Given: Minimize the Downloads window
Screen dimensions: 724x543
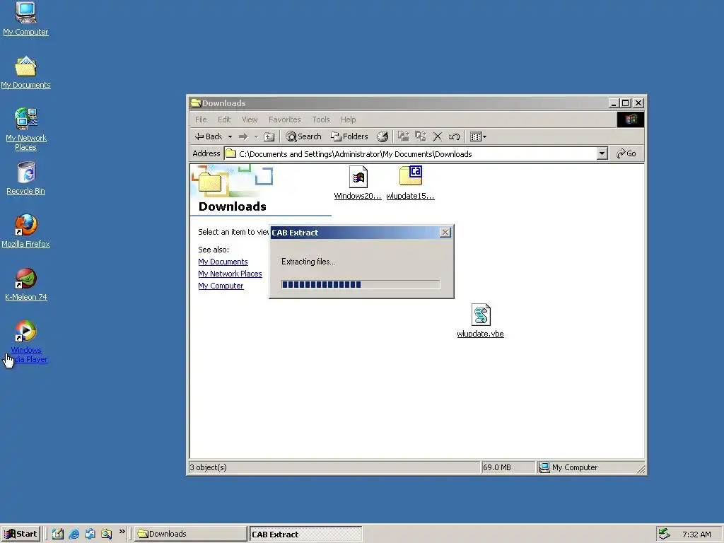Looking at the screenshot, I should click(613, 103).
